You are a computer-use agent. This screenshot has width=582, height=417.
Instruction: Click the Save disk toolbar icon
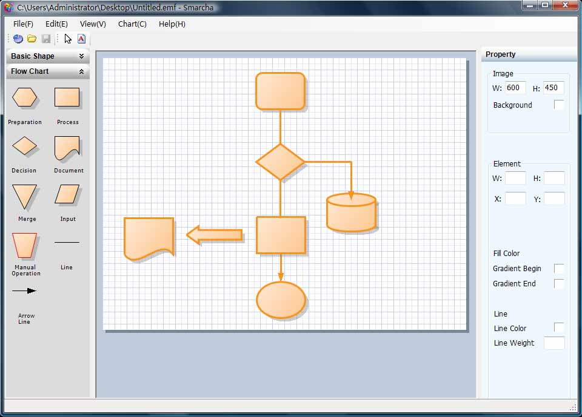click(x=46, y=39)
